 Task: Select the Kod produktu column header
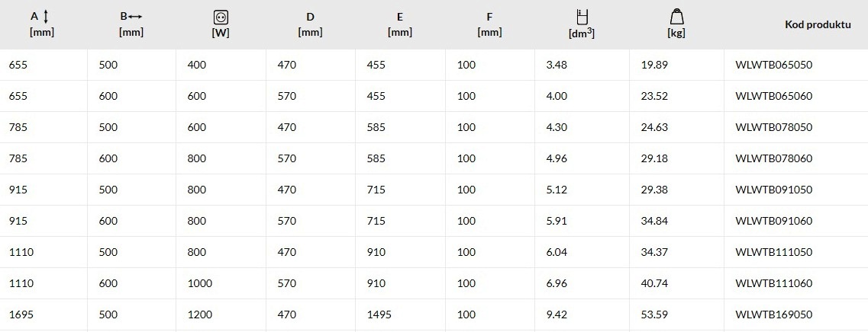(x=818, y=24)
